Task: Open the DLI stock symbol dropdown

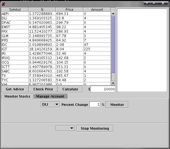Action: [50, 105]
